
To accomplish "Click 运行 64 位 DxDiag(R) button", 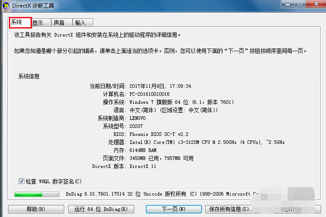I will [101, 209].
